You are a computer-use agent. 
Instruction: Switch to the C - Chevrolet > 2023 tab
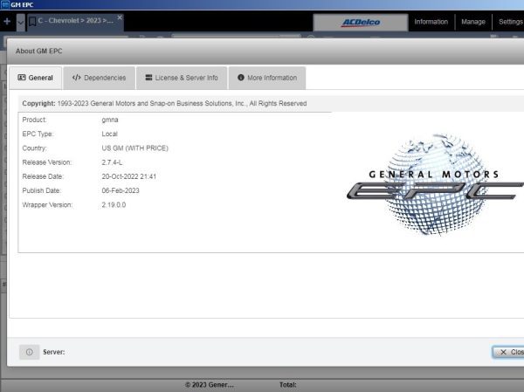point(75,21)
